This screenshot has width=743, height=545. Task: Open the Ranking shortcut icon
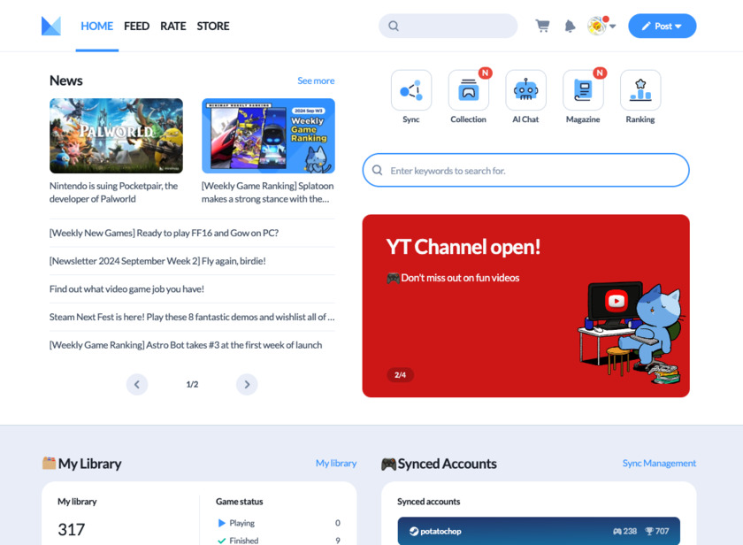(640, 90)
